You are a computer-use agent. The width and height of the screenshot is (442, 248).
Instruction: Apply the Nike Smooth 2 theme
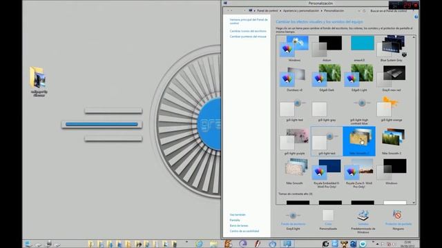(x=392, y=141)
